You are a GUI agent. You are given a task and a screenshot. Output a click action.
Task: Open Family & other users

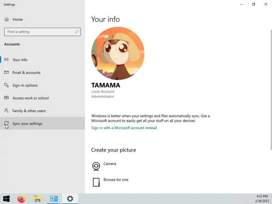tap(42, 111)
